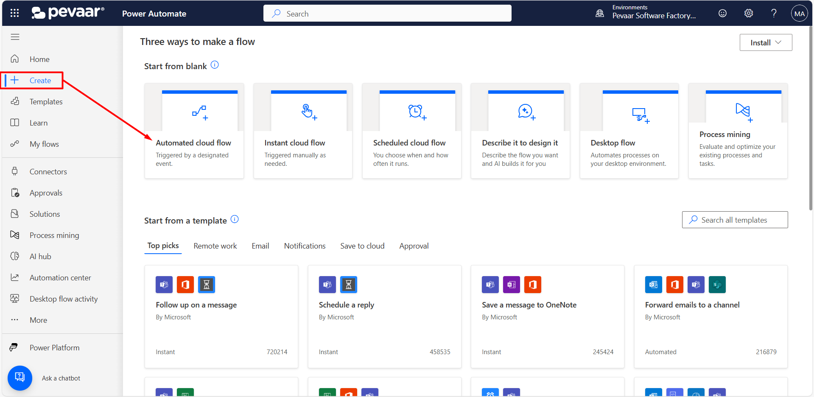814x397 pixels.
Task: Go to Home in the sidebar
Action: (39, 59)
